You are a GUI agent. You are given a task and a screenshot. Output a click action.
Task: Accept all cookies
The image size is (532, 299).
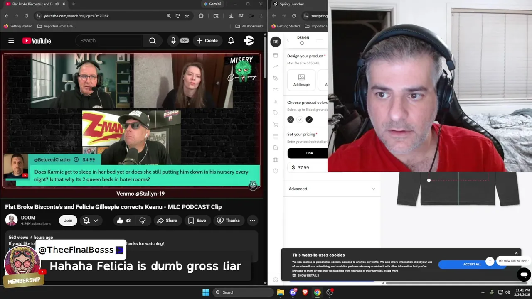click(x=472, y=265)
